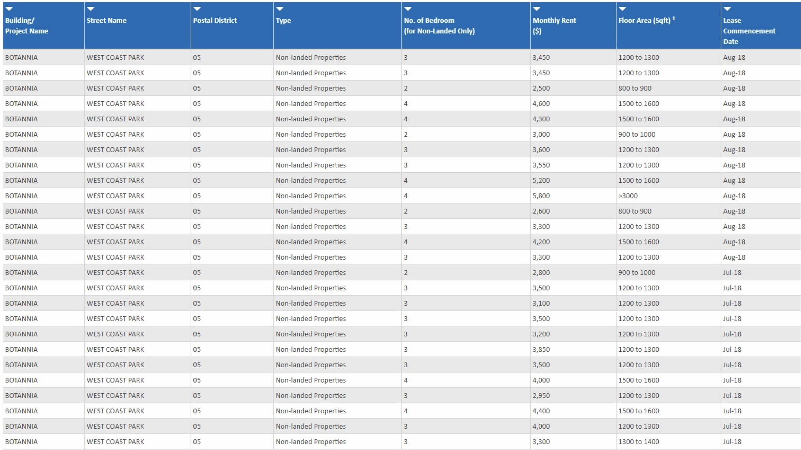This screenshot has height=450, width=801.
Task: Click postal district 05 in the 2,600 rent row
Action: pyautogui.click(x=197, y=211)
